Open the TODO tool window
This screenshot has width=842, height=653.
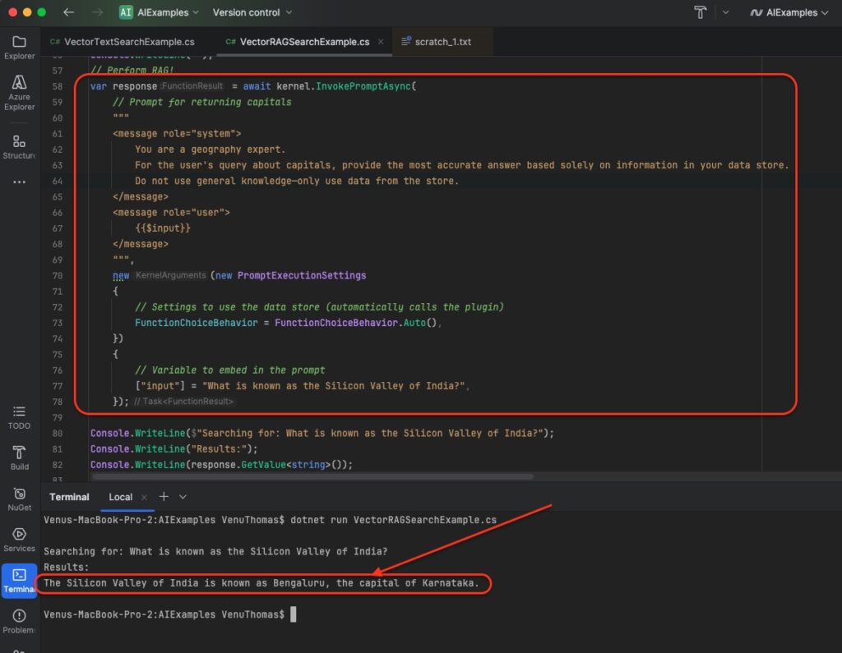[19, 416]
